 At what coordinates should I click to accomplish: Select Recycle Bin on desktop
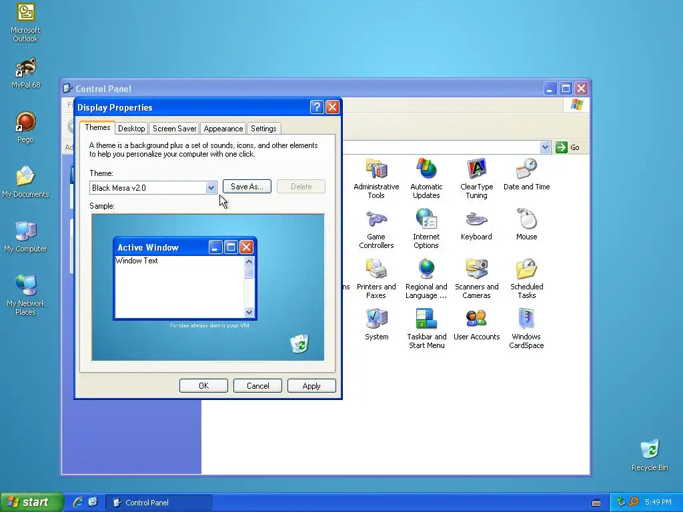point(650,455)
